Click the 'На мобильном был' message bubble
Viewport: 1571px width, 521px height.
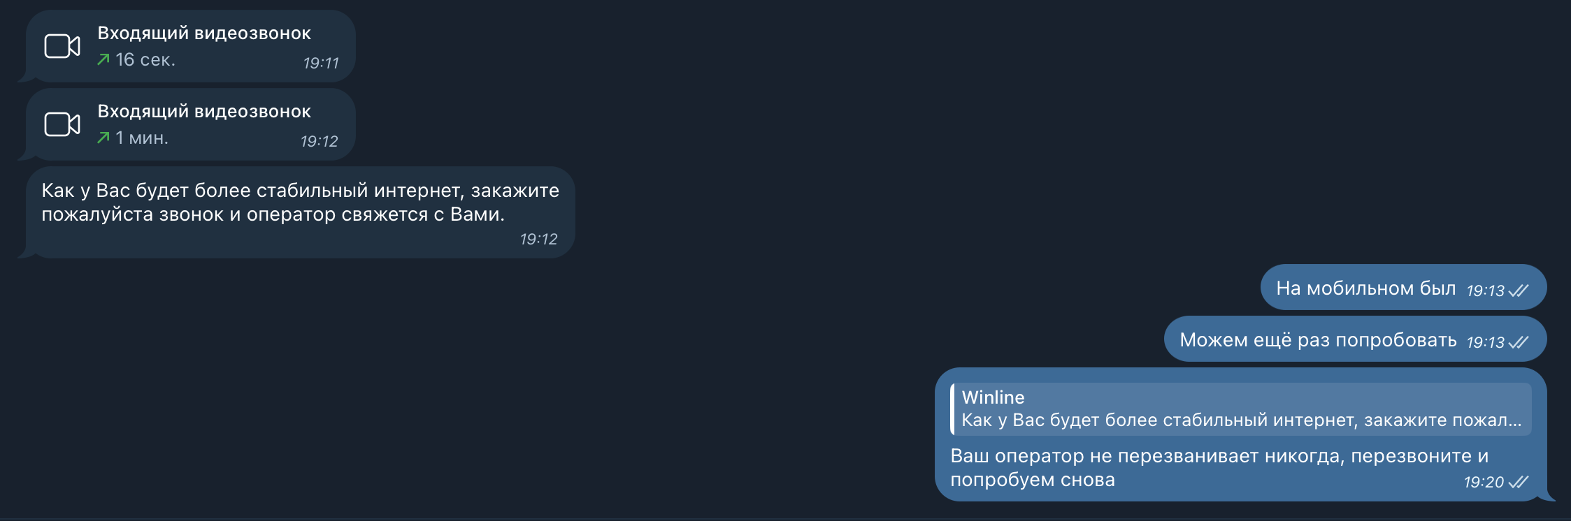[x=1403, y=287]
